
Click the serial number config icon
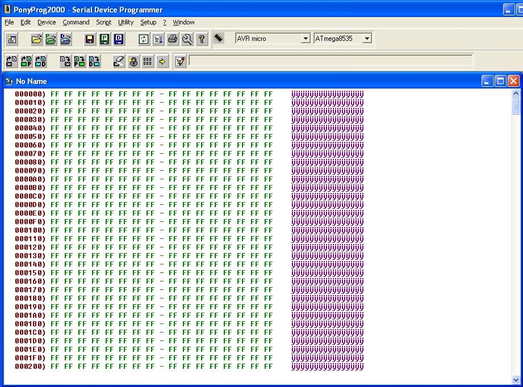tap(148, 61)
